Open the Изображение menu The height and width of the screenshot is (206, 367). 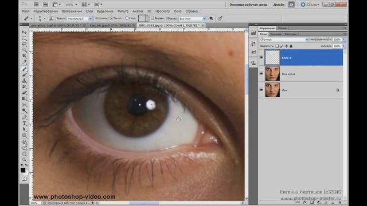point(72,11)
